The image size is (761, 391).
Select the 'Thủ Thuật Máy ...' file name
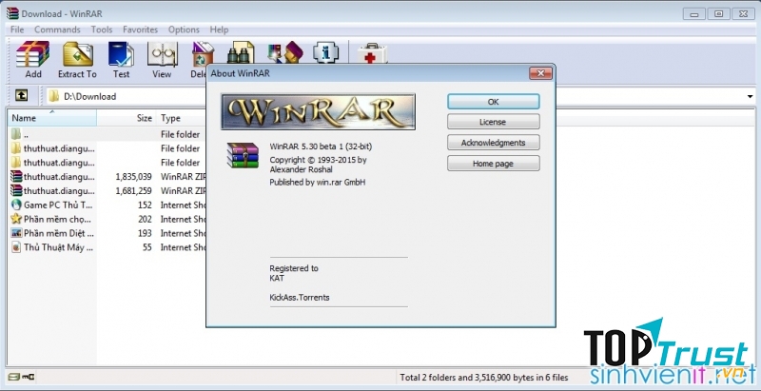[x=58, y=247]
